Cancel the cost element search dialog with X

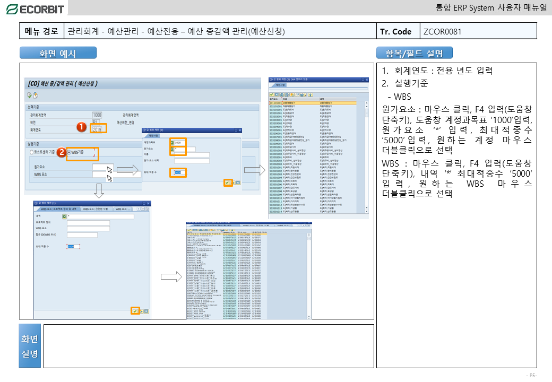(237, 183)
